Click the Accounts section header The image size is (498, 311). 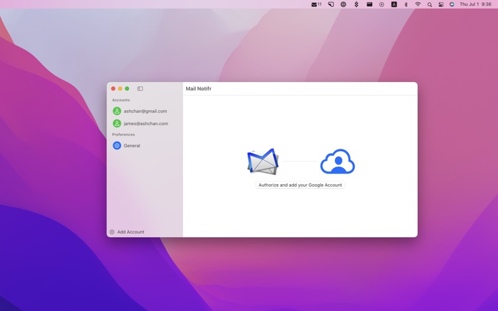121,100
